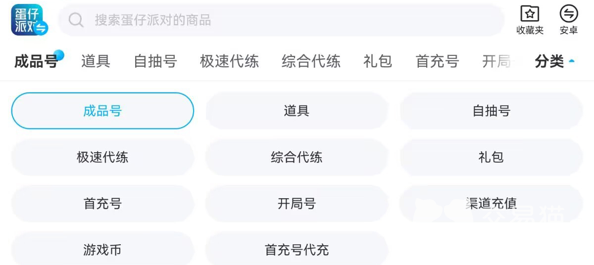
Task: Select the 渠道充值 category pill
Action: click(491, 203)
